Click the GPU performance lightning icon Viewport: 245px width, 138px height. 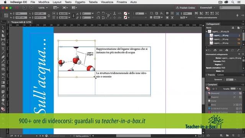(237, 15)
